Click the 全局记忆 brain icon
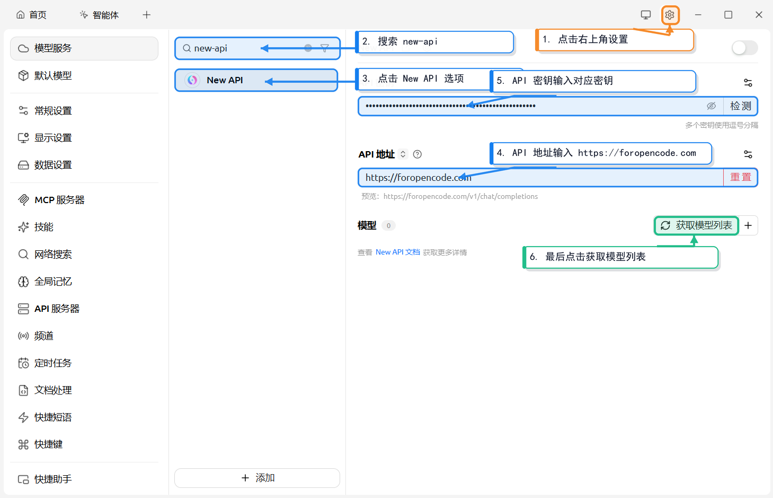Screen dimensions: 773x498 (23, 281)
